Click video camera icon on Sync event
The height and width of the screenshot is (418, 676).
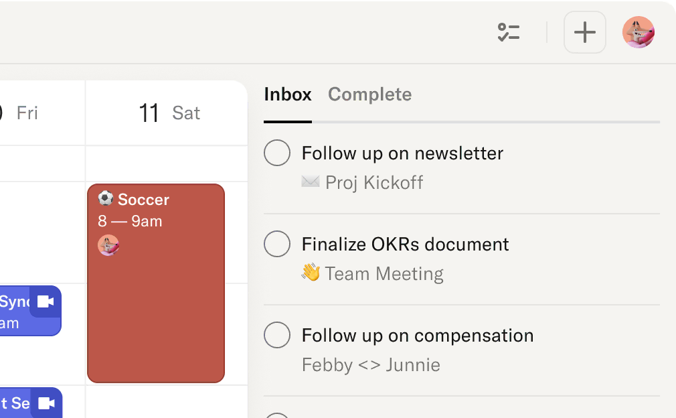tap(46, 301)
